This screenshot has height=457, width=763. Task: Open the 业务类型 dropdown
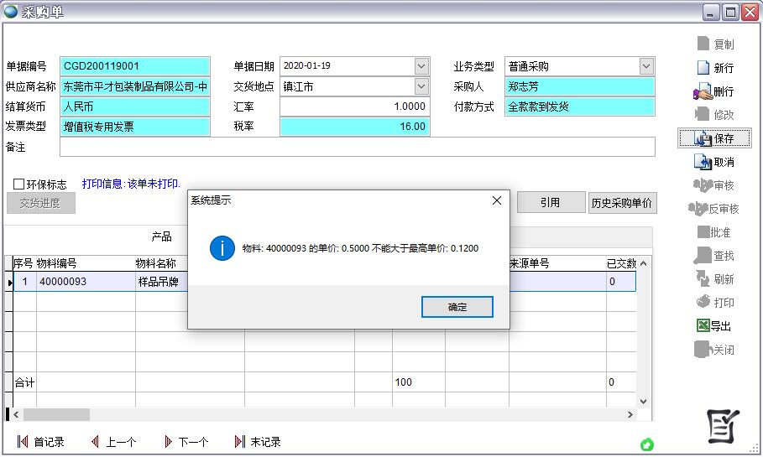(645, 66)
